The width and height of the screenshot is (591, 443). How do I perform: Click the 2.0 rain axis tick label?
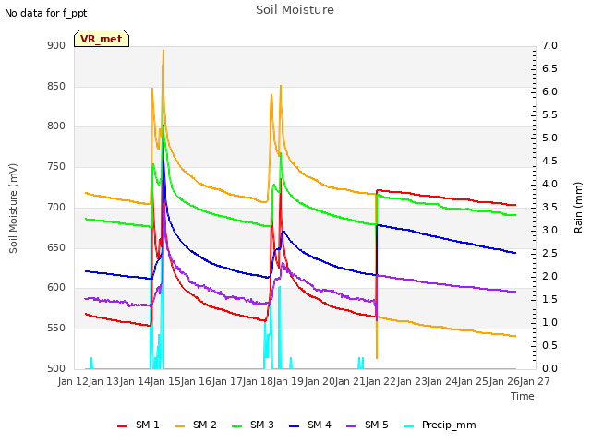(x=549, y=277)
